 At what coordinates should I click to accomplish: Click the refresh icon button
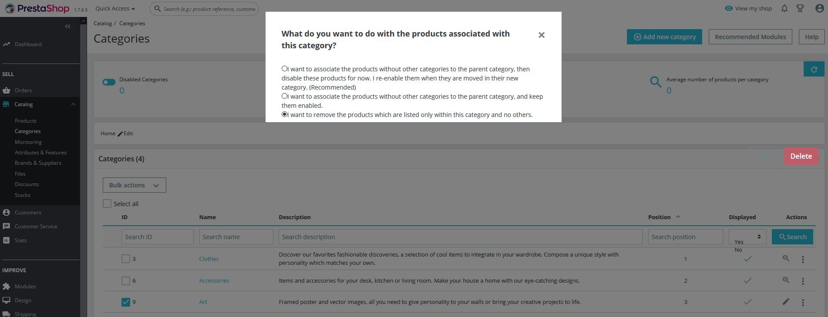(814, 69)
